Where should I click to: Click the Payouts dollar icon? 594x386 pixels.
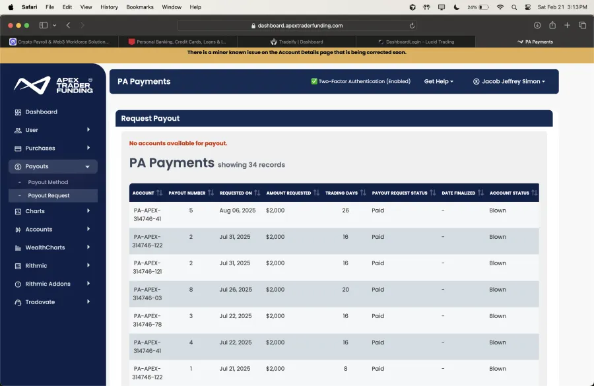click(18, 167)
